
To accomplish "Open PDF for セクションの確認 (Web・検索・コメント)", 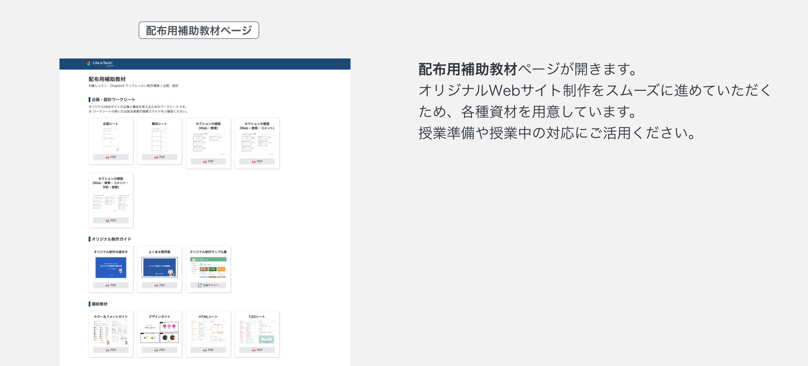I will point(257,161).
